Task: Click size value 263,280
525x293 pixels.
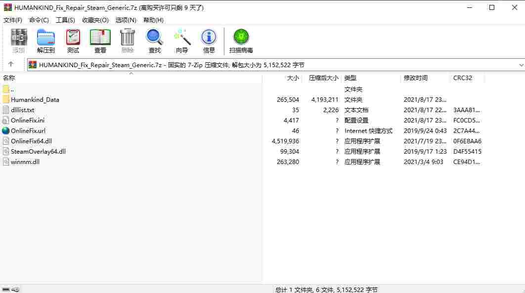Action: tap(288, 162)
